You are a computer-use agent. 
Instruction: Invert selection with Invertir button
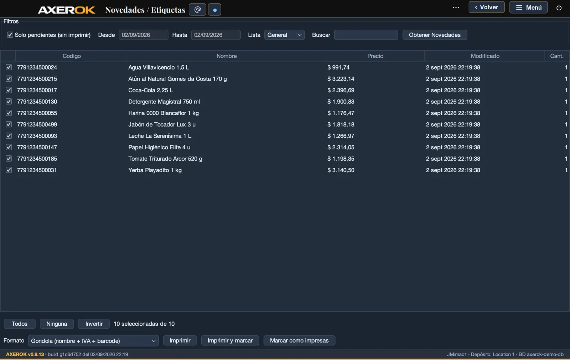[x=94, y=324]
